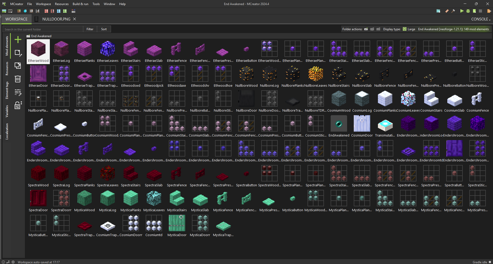This screenshot has height=264, width=493.
Task: Click the blue import sound toolbar icon
Action: point(59,11)
